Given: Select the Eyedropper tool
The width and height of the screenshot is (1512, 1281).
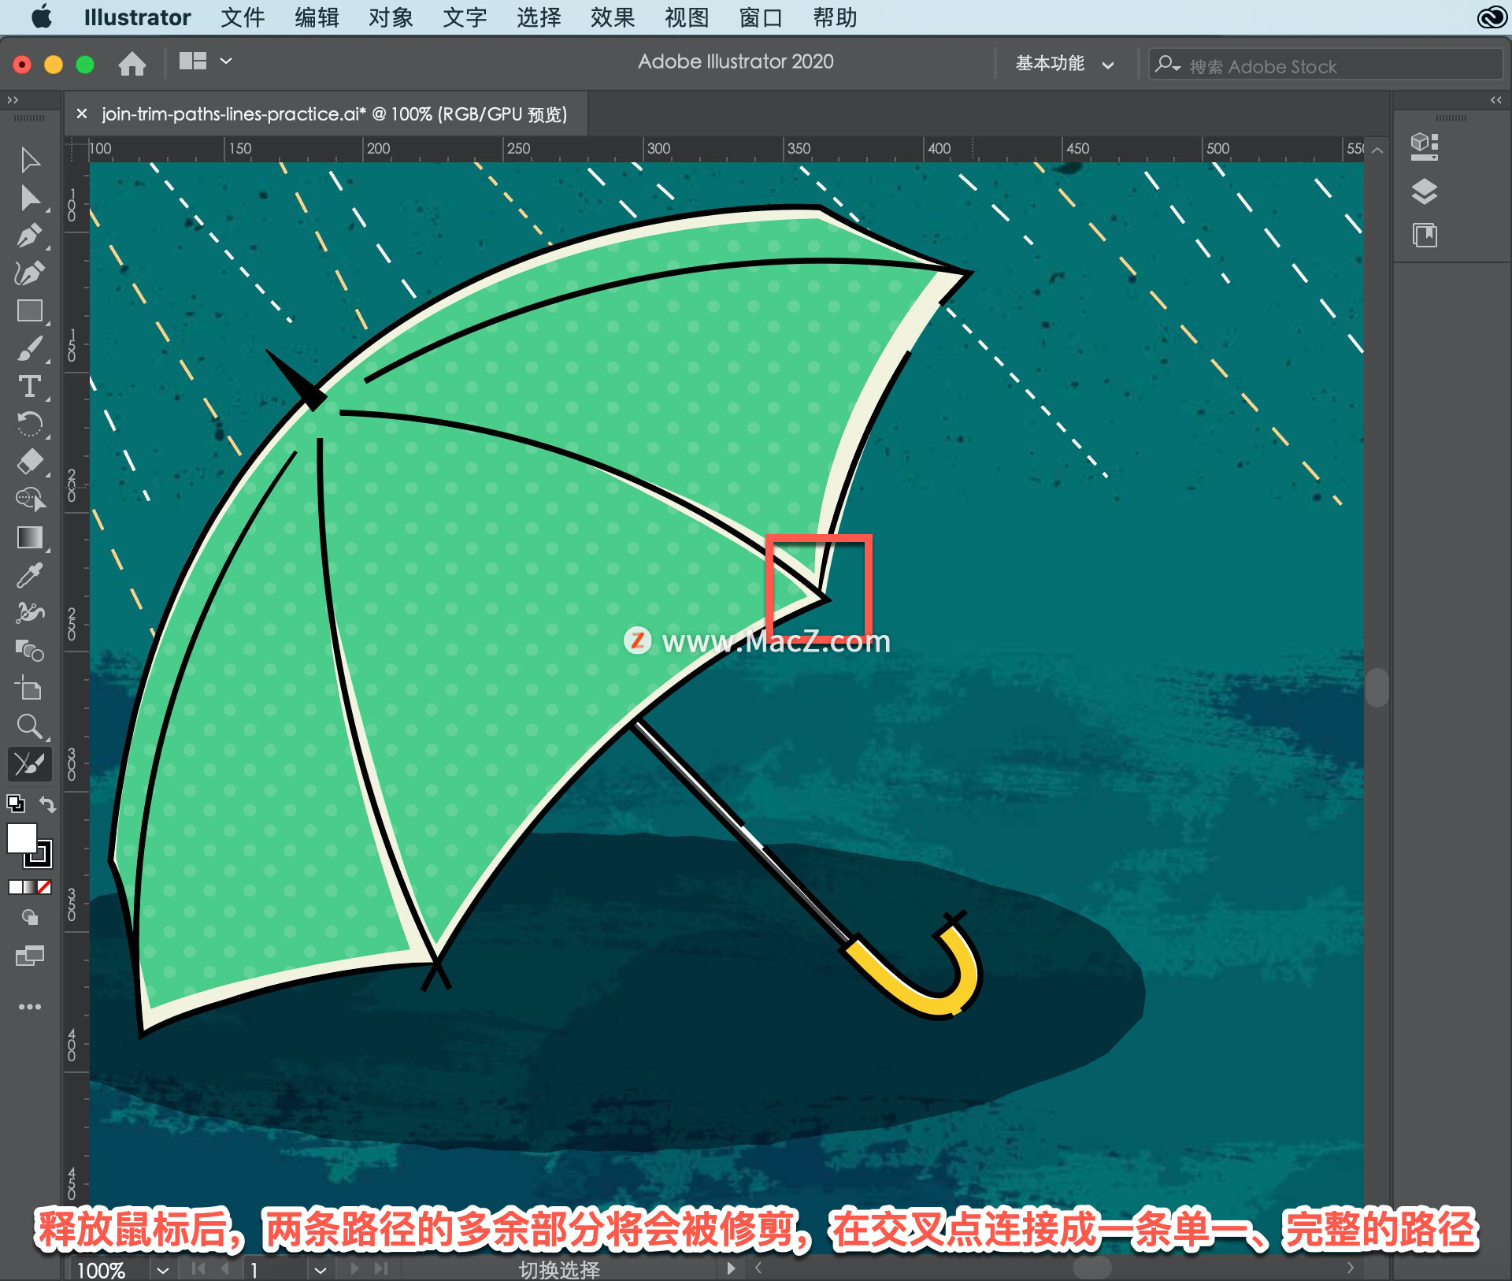Looking at the screenshot, I should pyautogui.click(x=29, y=576).
